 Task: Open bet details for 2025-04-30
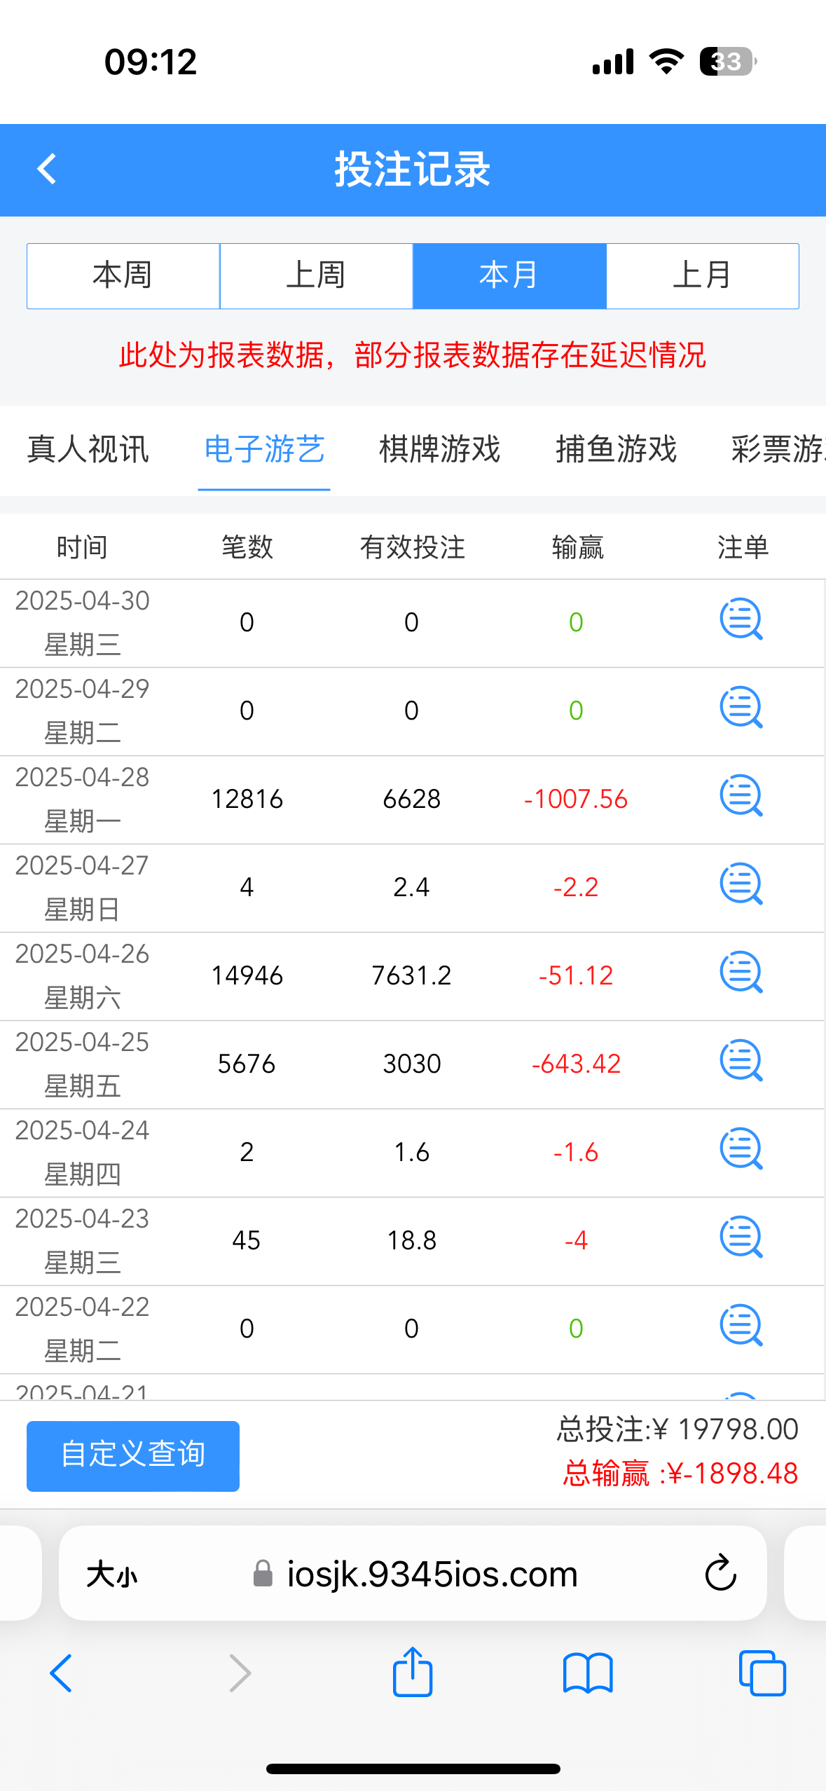point(741,620)
